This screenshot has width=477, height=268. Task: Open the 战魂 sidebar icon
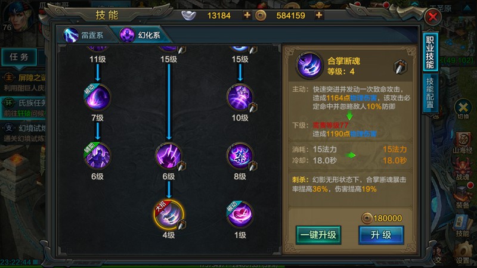(463, 170)
